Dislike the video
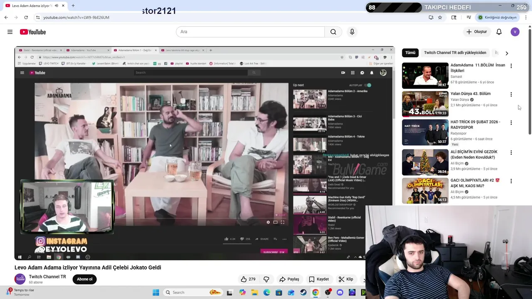 click(x=266, y=279)
